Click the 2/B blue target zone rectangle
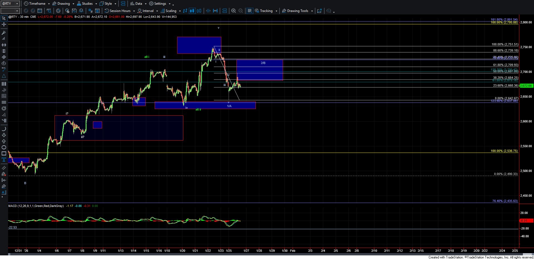This screenshot has height=259, width=534. pyautogui.click(x=259, y=70)
